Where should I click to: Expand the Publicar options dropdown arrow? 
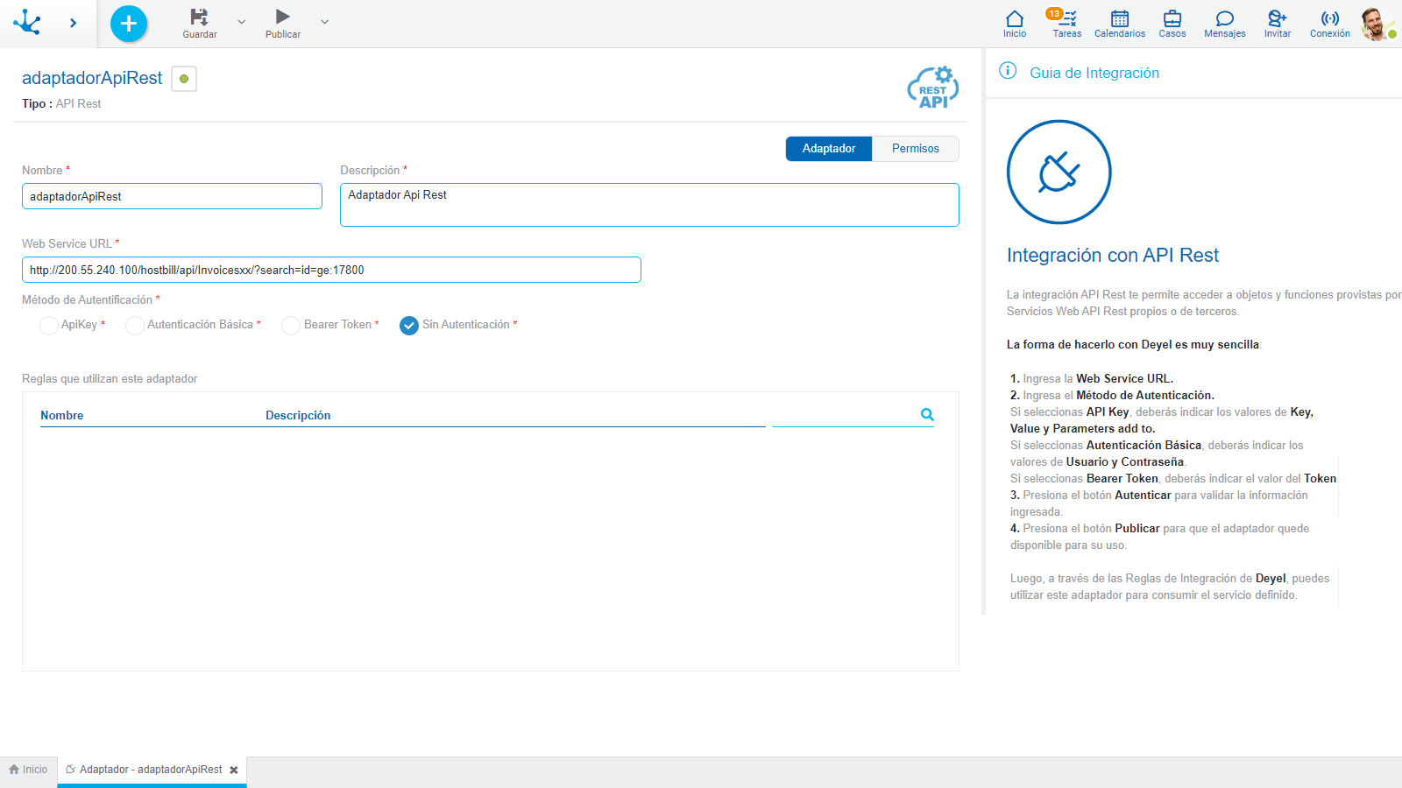pos(325,22)
